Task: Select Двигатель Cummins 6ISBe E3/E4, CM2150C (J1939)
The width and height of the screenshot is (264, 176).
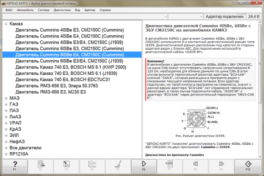Action: (x=69, y=61)
